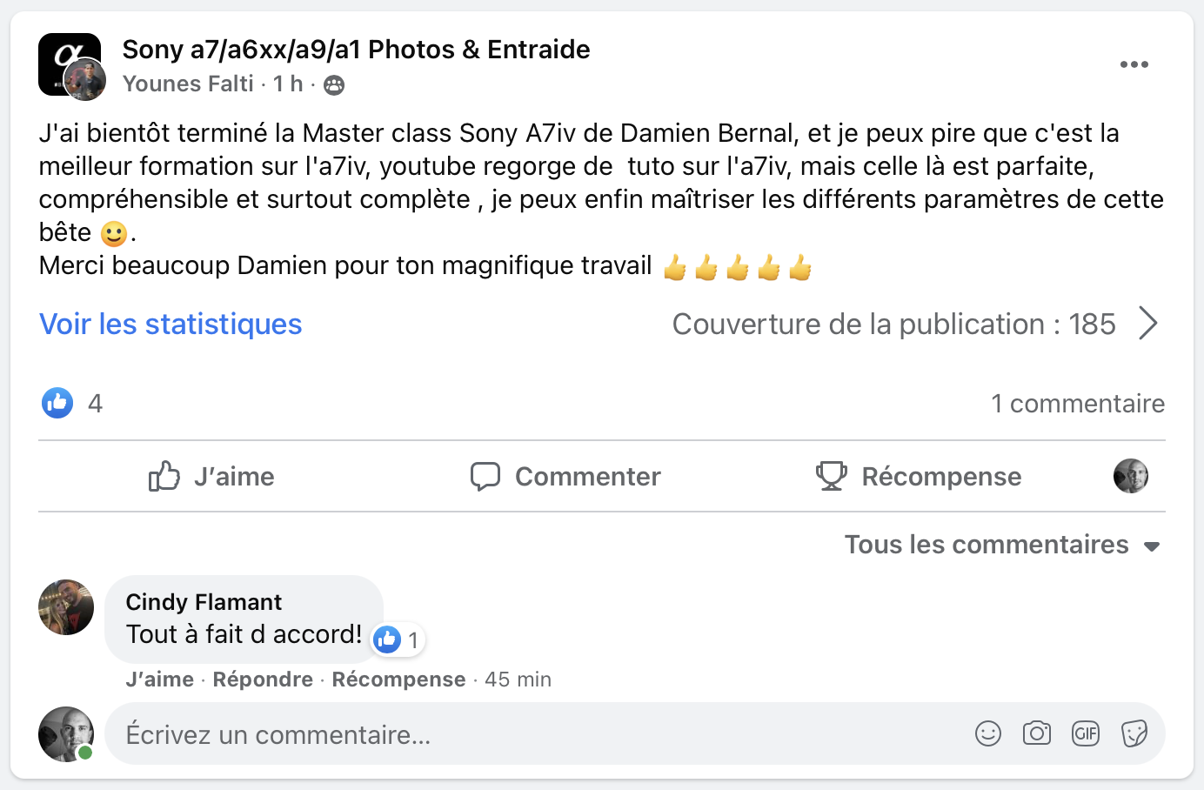Attach a photo using the camera icon
Image resolution: width=1204 pixels, height=790 pixels.
point(1036,733)
